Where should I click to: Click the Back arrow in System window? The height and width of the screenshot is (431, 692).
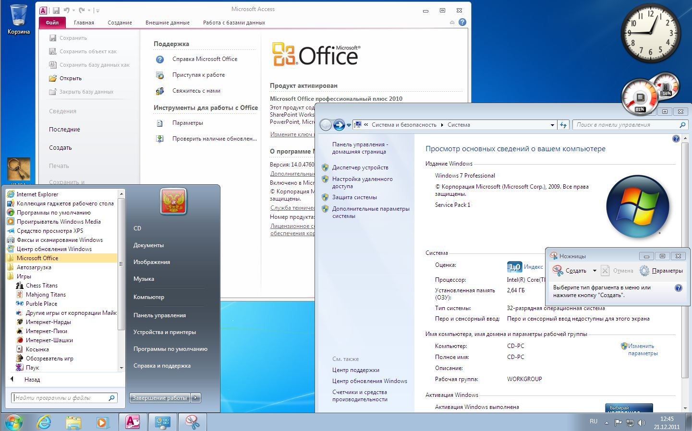coord(326,125)
